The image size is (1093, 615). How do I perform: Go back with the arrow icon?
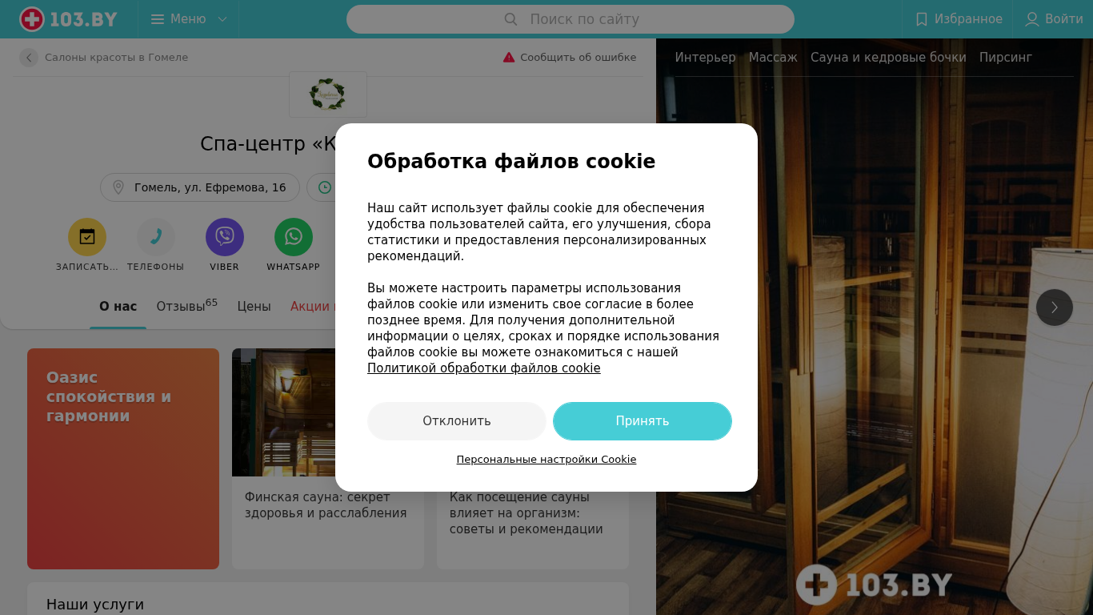pyautogui.click(x=29, y=58)
